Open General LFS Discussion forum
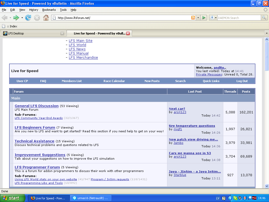Screen dimensions: 269x202 click(x=37, y=106)
